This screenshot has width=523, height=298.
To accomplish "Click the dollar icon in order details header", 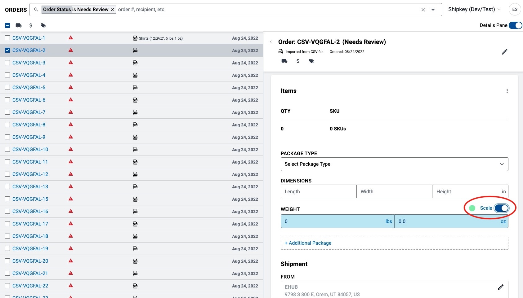I will [x=298, y=61].
